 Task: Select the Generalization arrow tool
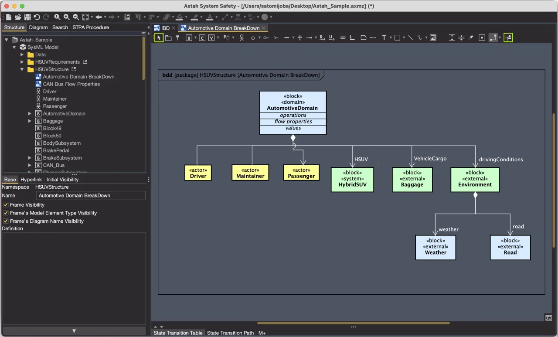(300, 38)
